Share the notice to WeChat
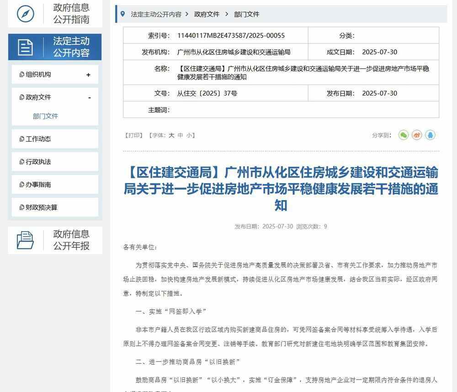 click(x=403, y=135)
